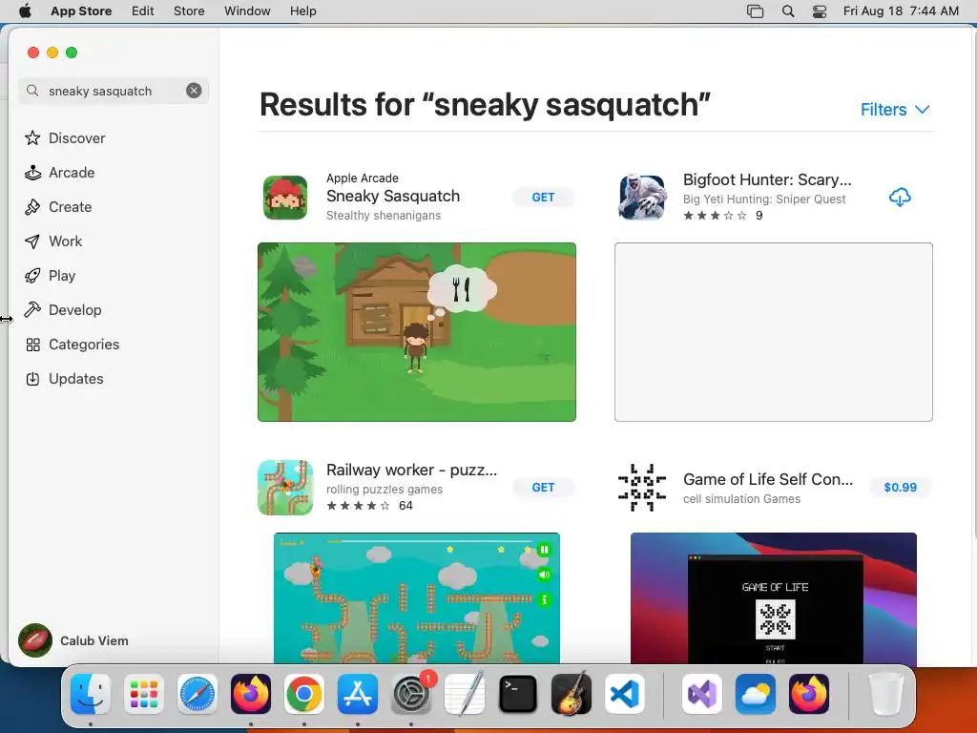Select the Develop hammer icon
Image resolution: width=977 pixels, height=733 pixels.
tap(32, 310)
